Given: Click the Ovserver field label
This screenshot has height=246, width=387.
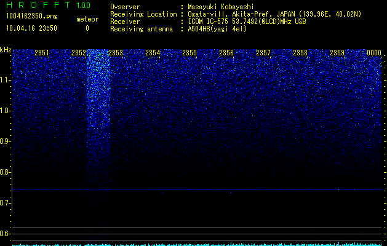Looking at the screenshot, I should [x=125, y=7].
